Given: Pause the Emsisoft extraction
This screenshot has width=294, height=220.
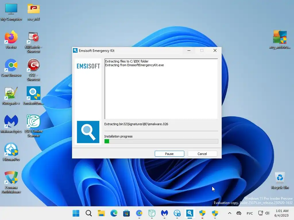Looking at the screenshot, I should pos(169,154).
